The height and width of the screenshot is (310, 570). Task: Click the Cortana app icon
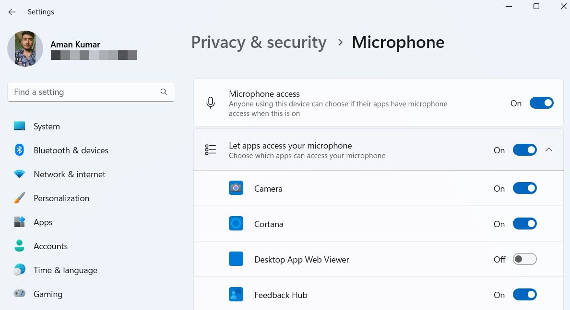pyautogui.click(x=236, y=223)
